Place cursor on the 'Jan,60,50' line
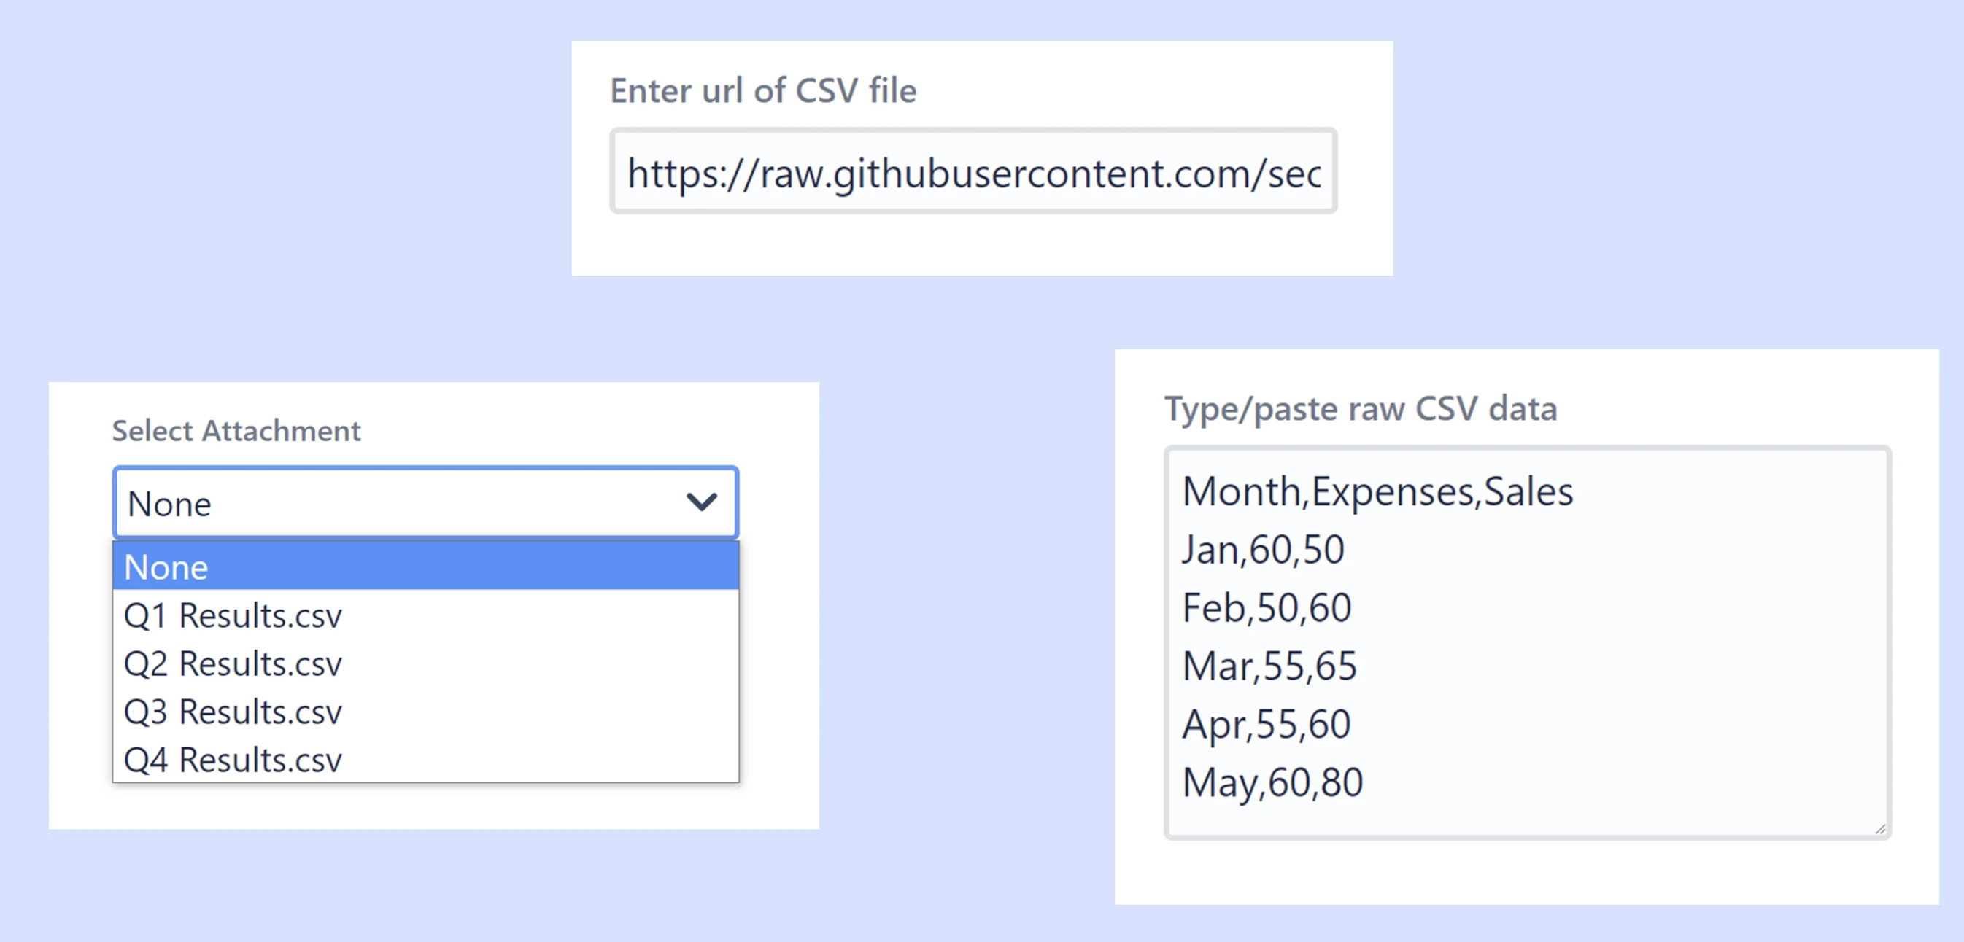This screenshot has height=942, width=1964. (1263, 550)
